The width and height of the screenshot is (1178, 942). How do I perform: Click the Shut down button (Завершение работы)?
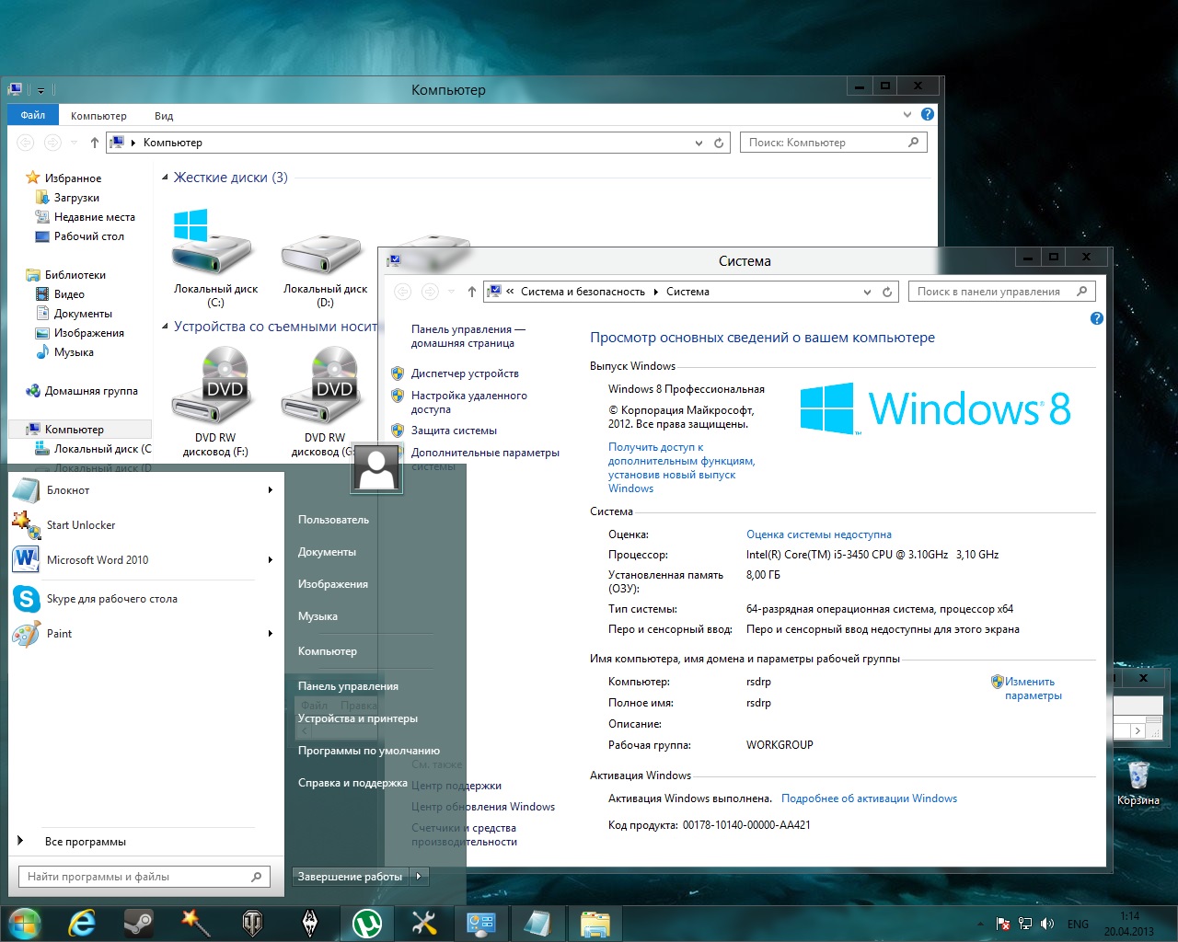351,877
